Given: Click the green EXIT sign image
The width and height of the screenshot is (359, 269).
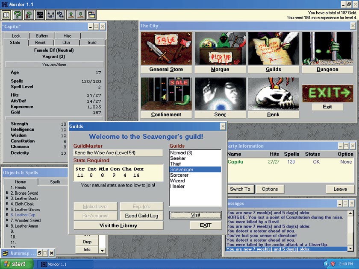Looking at the screenshot, I should 327,92.
